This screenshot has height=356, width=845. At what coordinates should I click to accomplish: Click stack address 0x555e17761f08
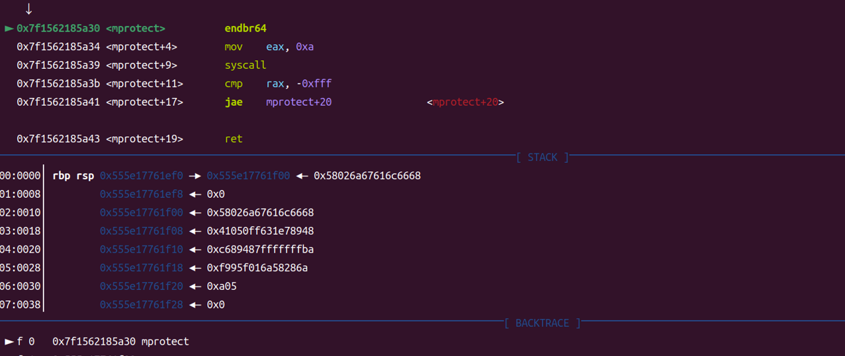(142, 231)
